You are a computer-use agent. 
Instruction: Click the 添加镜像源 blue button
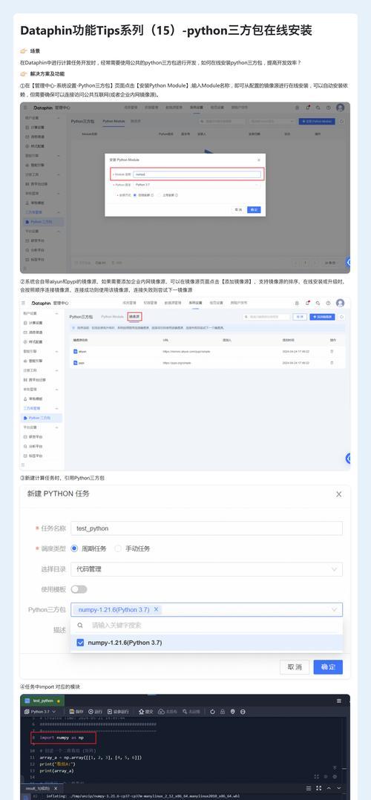[323, 317]
